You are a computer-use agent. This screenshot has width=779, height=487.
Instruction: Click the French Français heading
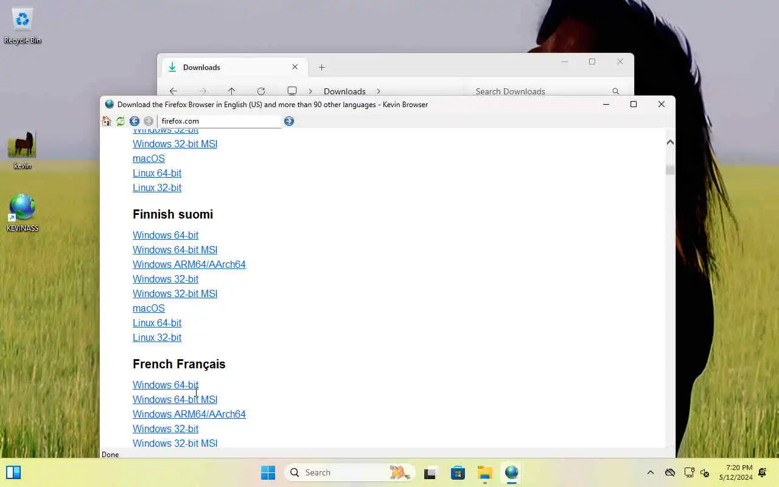(179, 364)
